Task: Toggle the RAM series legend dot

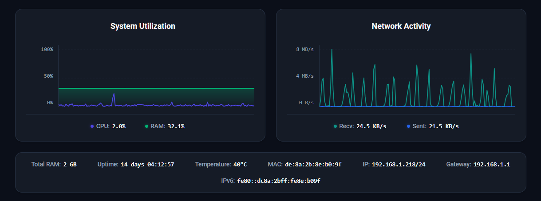Action: click(146, 126)
